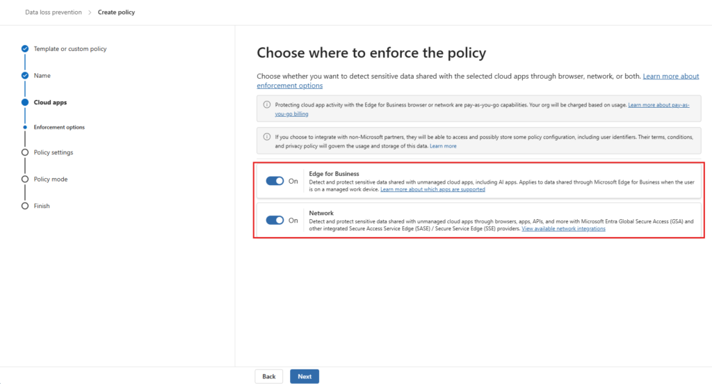Toggle off Edge for Business enforcement

pyautogui.click(x=275, y=181)
